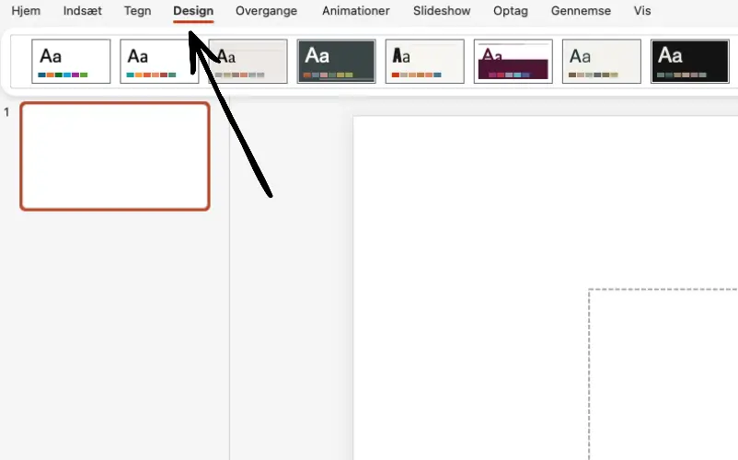
Task: Apply the second white theme with teal-orange palette
Action: click(159, 61)
